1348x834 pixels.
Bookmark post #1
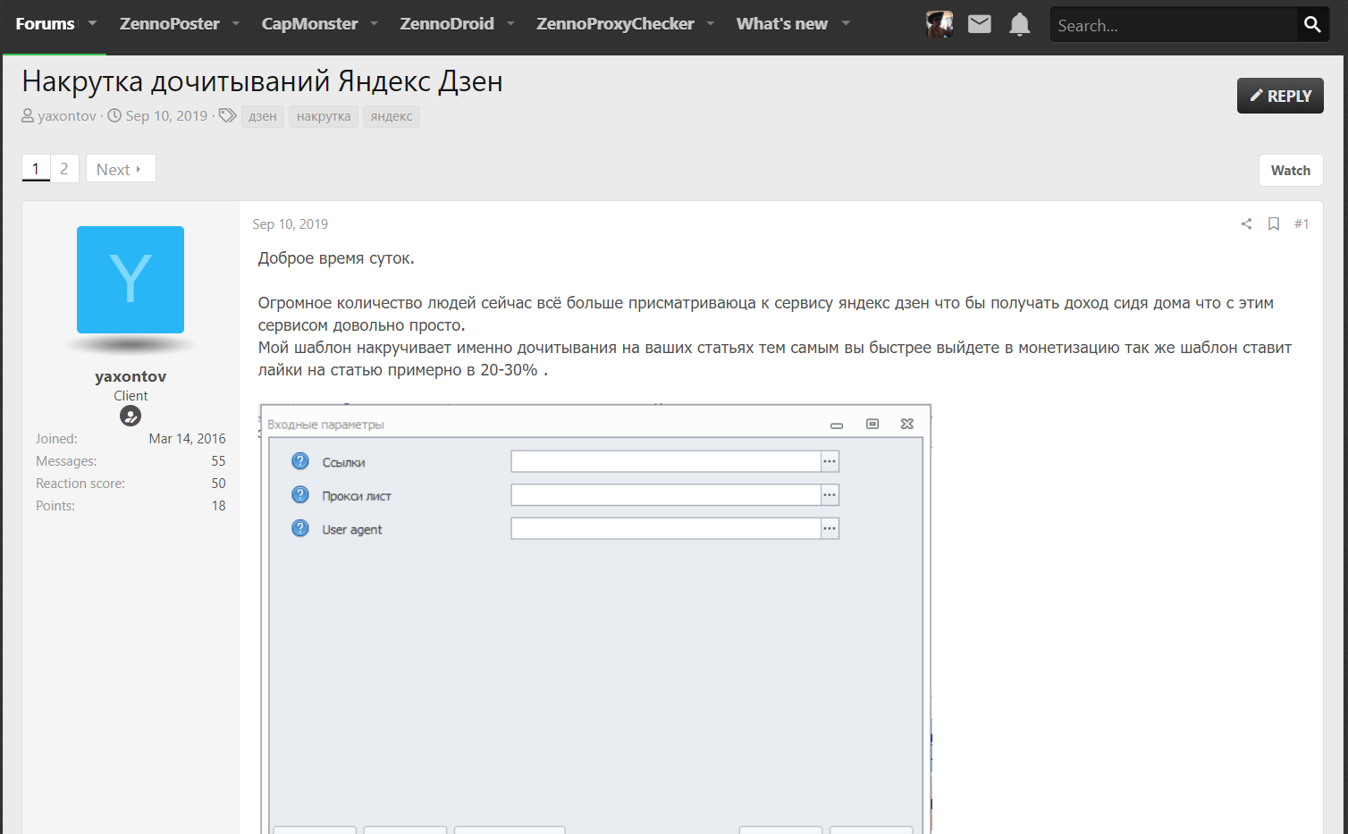click(1274, 223)
